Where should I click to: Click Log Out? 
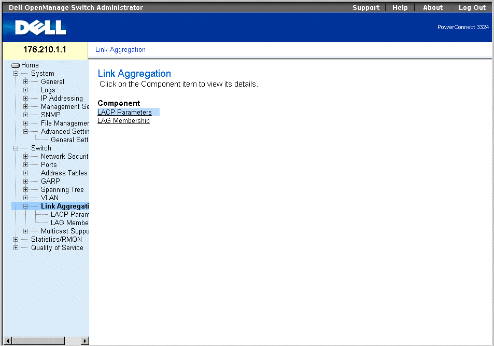(x=472, y=8)
